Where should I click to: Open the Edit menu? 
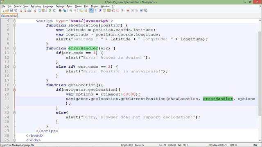pyautogui.click(x=9, y=7)
